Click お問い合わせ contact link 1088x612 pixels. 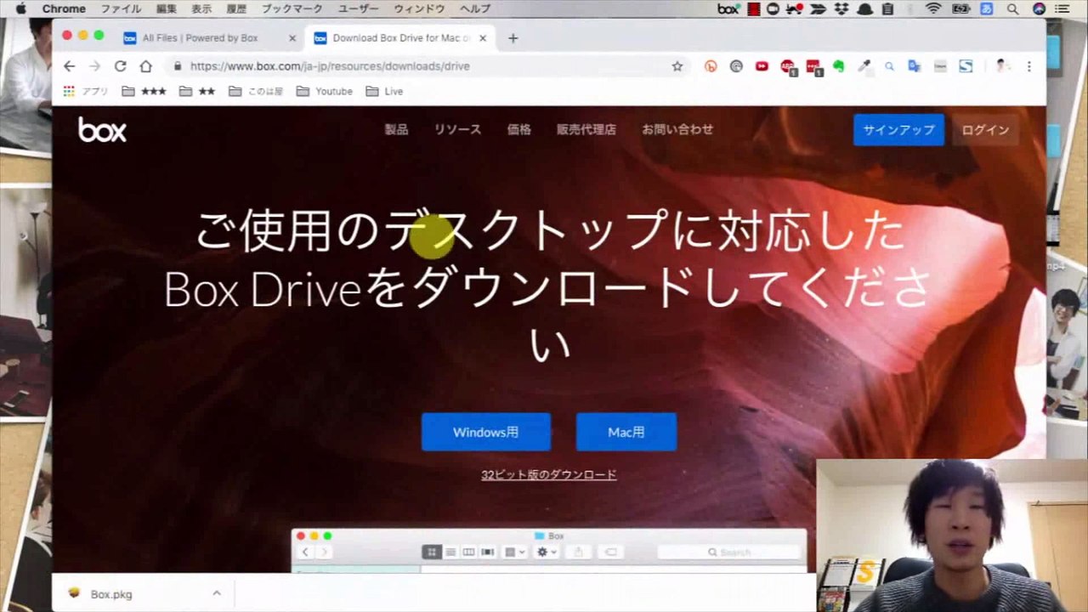[677, 129]
